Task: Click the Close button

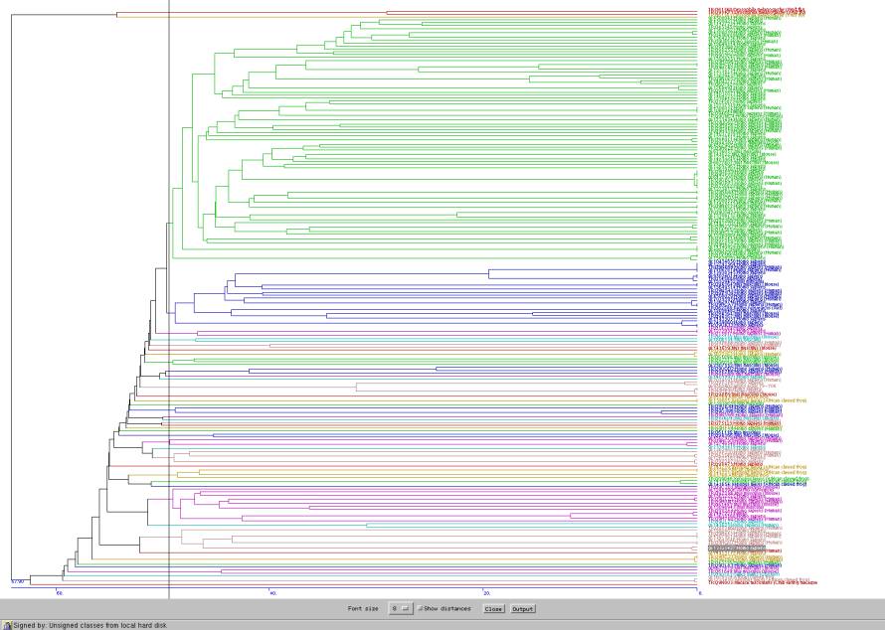Action: [493, 608]
